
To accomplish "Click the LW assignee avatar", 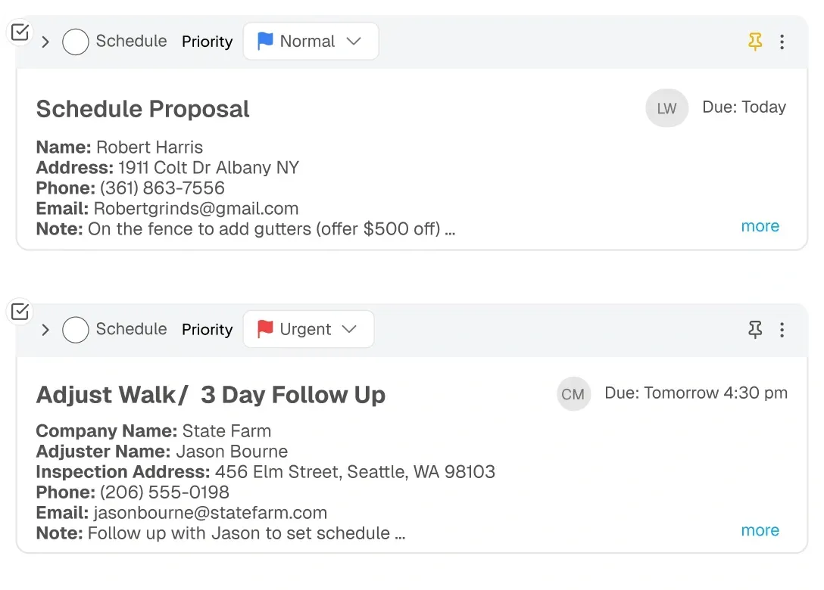I will (x=667, y=108).
